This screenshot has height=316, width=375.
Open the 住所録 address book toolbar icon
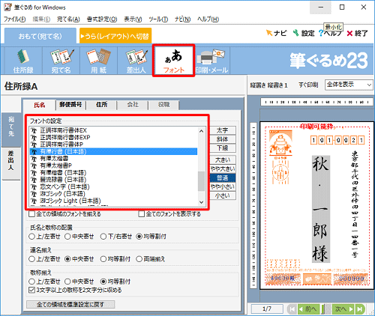(23, 61)
